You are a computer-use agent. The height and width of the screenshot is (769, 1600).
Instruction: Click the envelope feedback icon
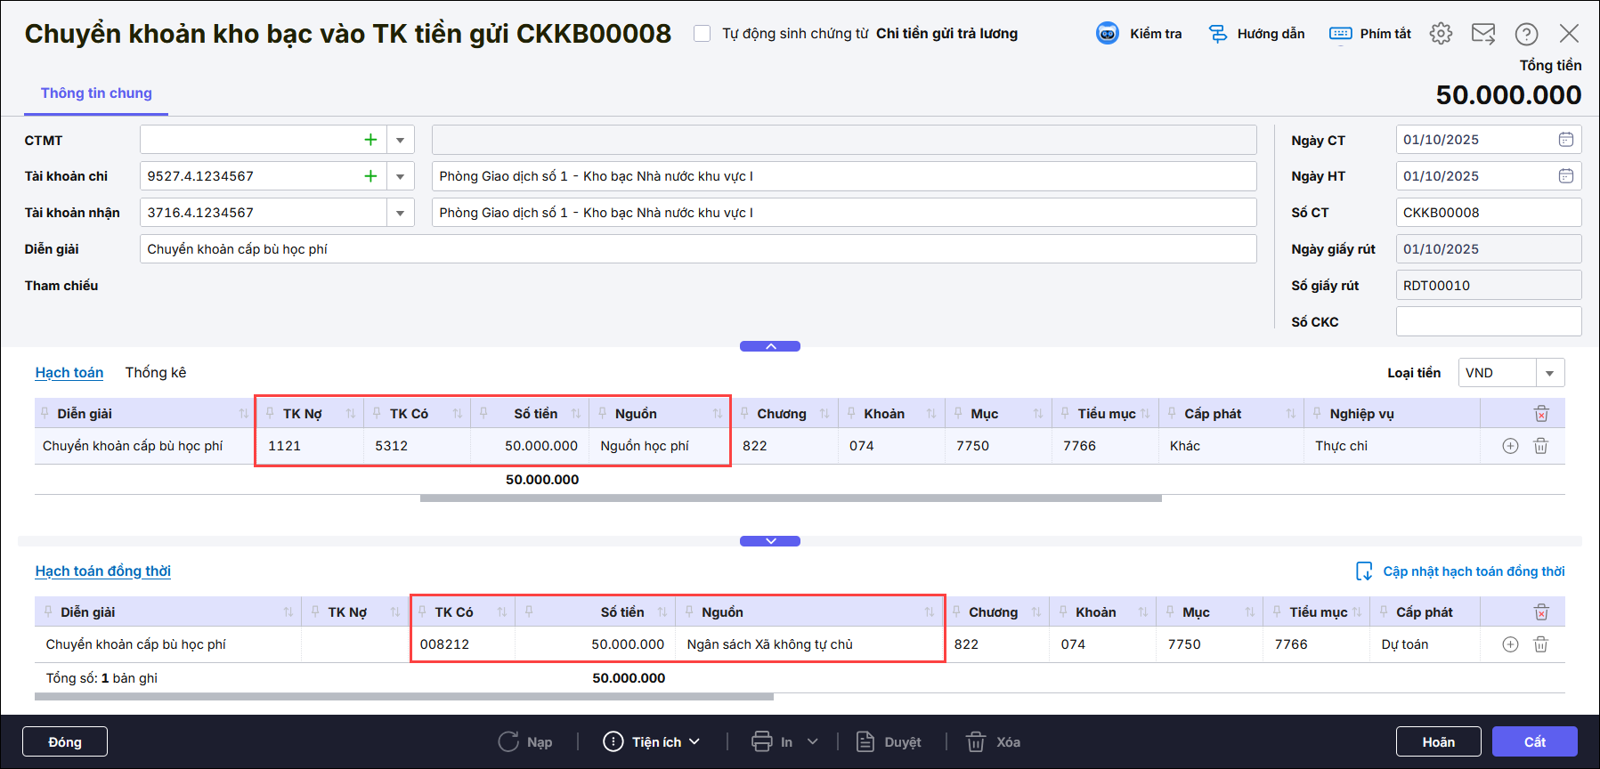(x=1483, y=34)
